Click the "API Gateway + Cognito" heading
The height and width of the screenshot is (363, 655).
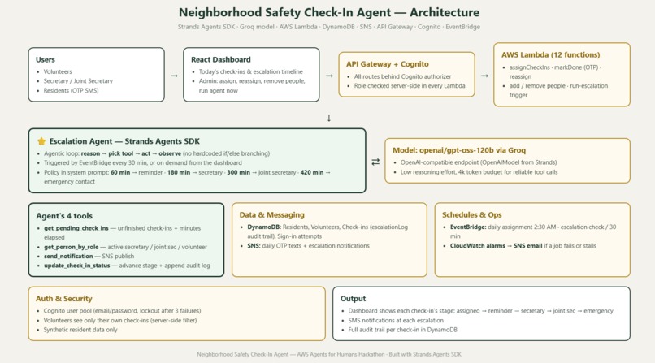[x=388, y=64]
